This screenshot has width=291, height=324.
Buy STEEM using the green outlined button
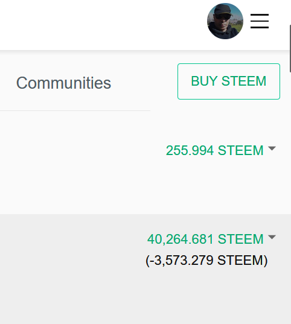[229, 81]
